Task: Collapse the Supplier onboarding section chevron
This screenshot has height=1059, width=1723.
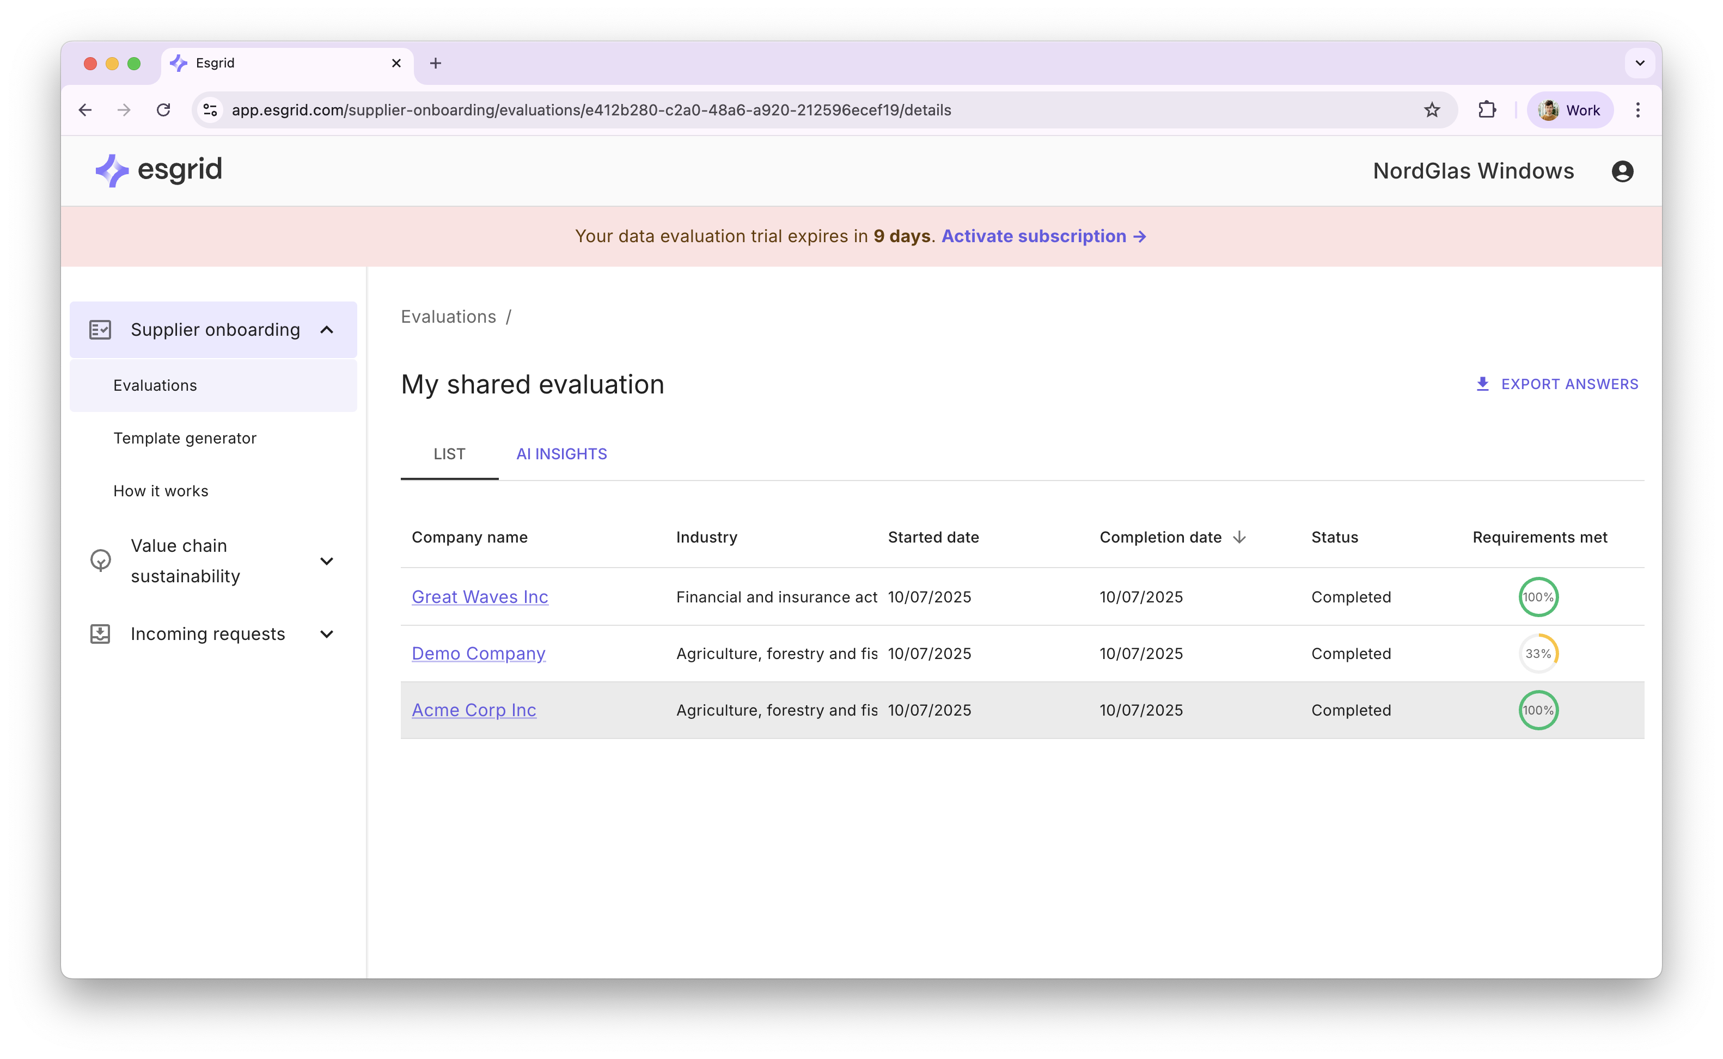Action: [x=327, y=330]
